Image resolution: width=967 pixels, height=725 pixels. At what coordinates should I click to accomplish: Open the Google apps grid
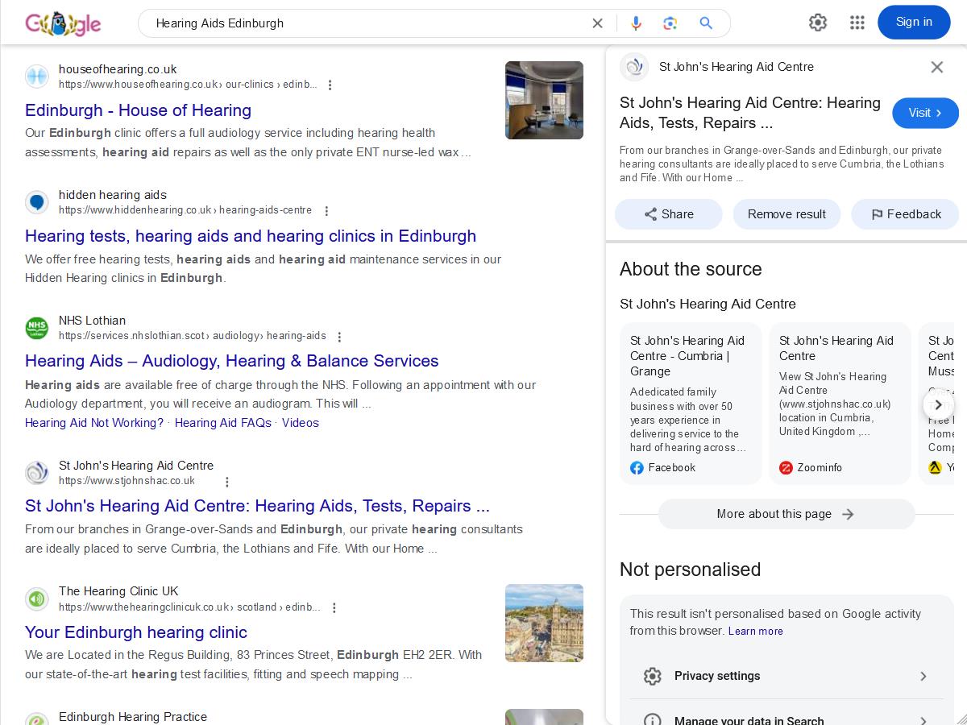pos(857,23)
